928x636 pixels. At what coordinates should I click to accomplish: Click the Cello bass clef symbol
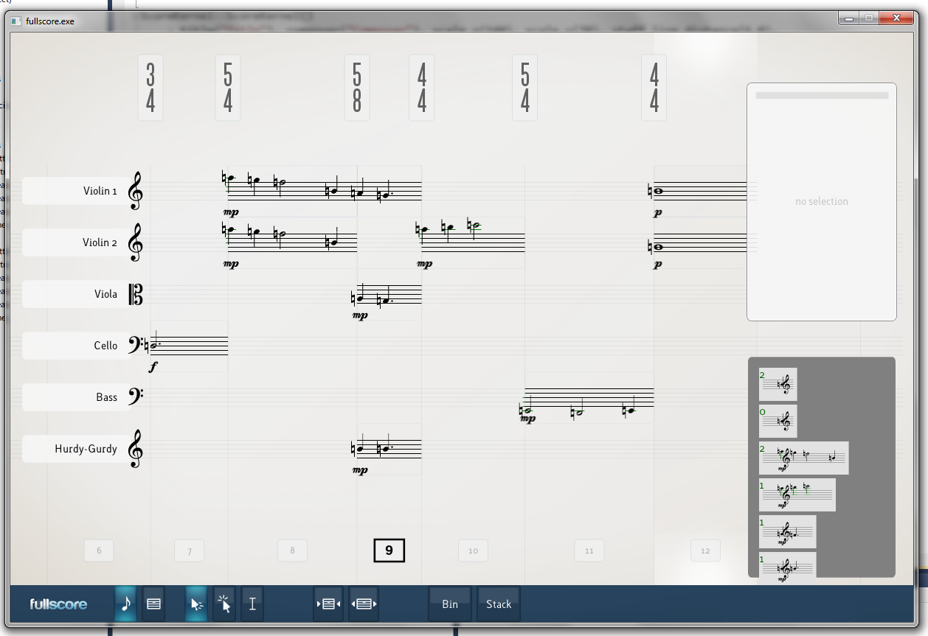[135, 344]
